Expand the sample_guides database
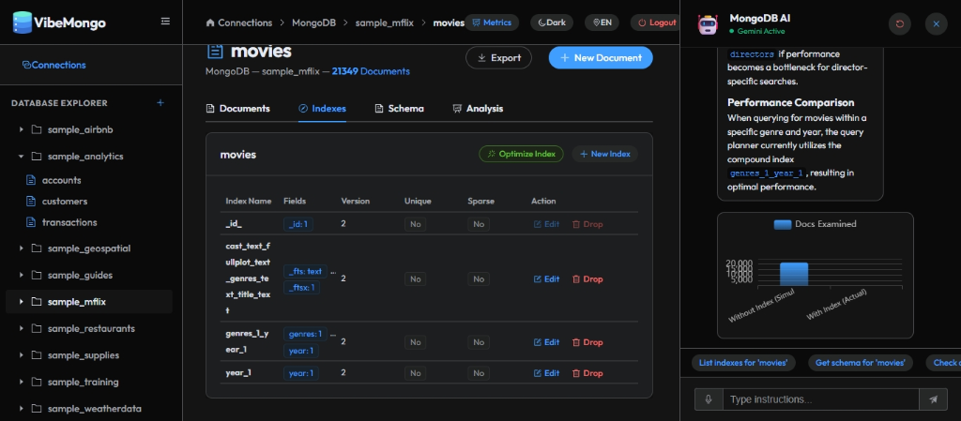This screenshot has width=961, height=421. 22,276
